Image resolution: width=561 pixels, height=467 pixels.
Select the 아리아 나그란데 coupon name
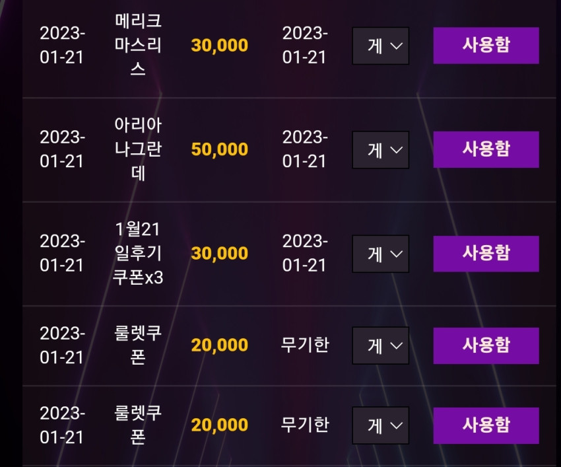click(138, 149)
